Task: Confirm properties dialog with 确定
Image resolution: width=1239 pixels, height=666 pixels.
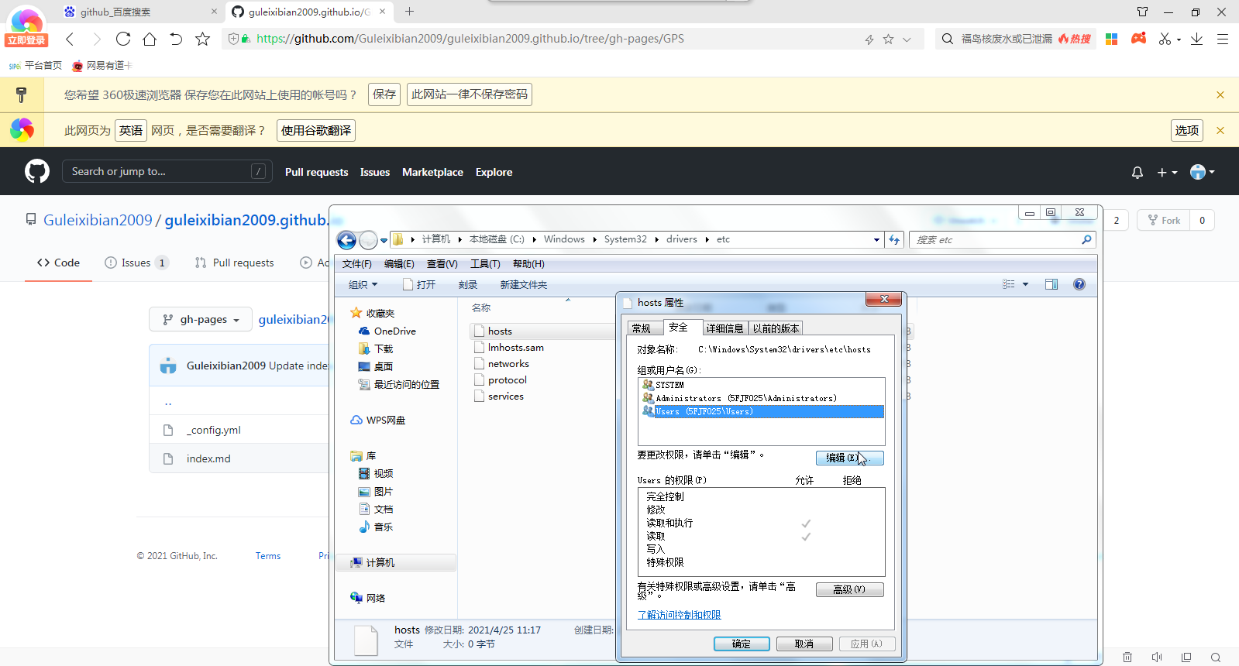Action: click(x=742, y=644)
